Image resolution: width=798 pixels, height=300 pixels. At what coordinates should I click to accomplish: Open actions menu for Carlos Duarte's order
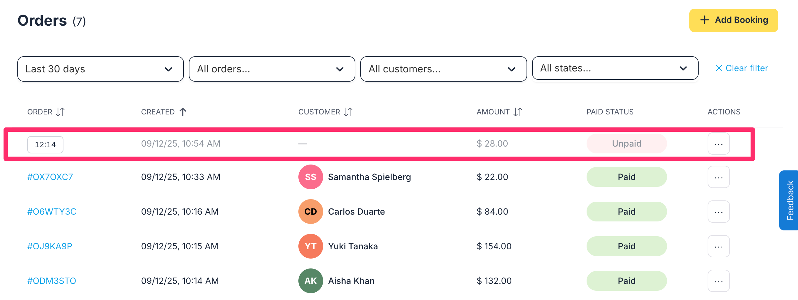click(x=718, y=212)
